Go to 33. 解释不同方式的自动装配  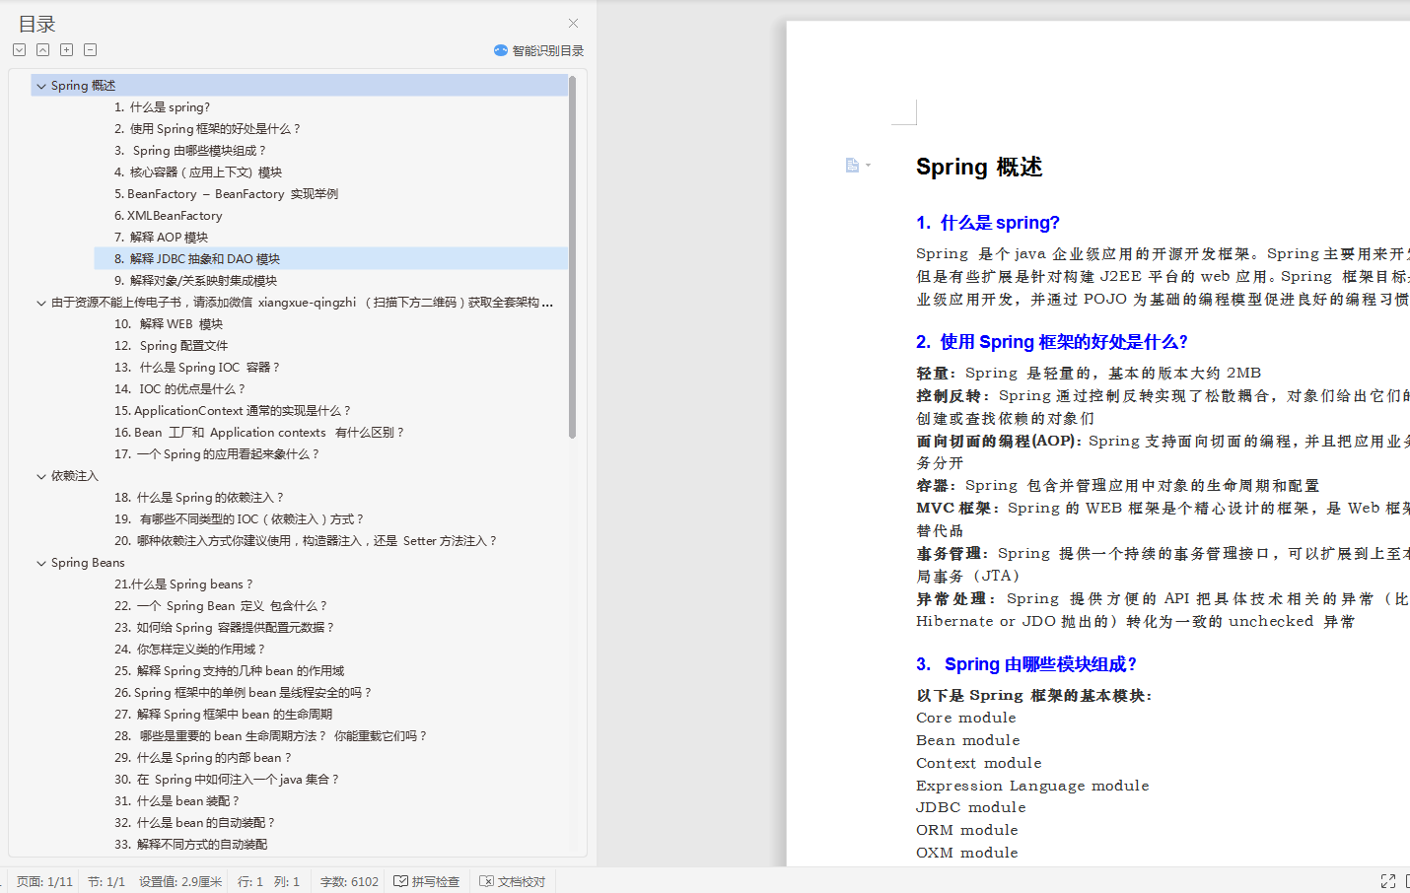[x=190, y=845]
